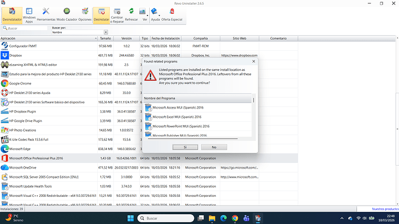Select the HP DeskJet 2130 Ayuda icon
The width and height of the screenshot is (399, 224).
tap(5, 93)
